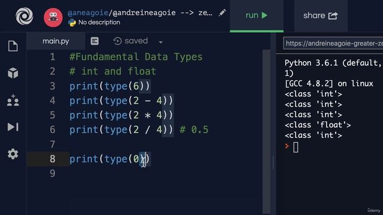The image size is (383, 215).
Task: Click the Python language icon
Action: [x=72, y=23]
